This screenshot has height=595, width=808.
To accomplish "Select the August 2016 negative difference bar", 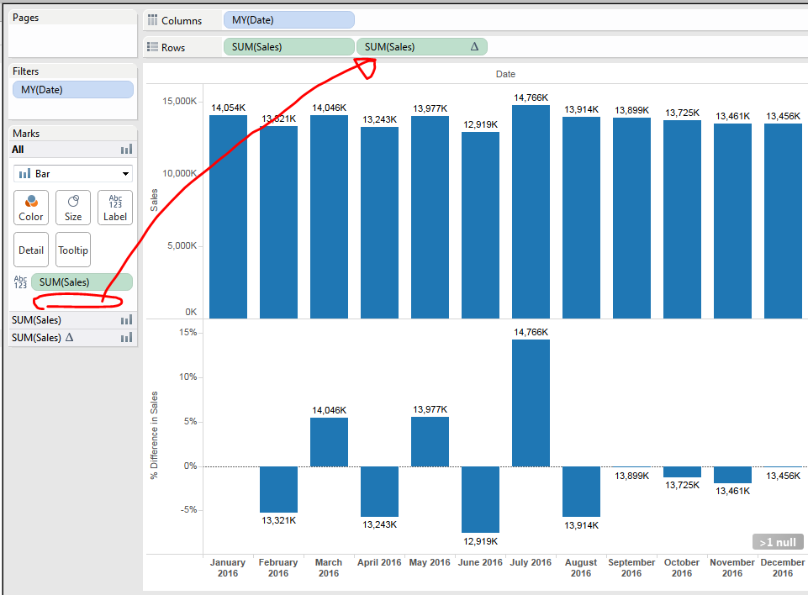I will pos(581,492).
